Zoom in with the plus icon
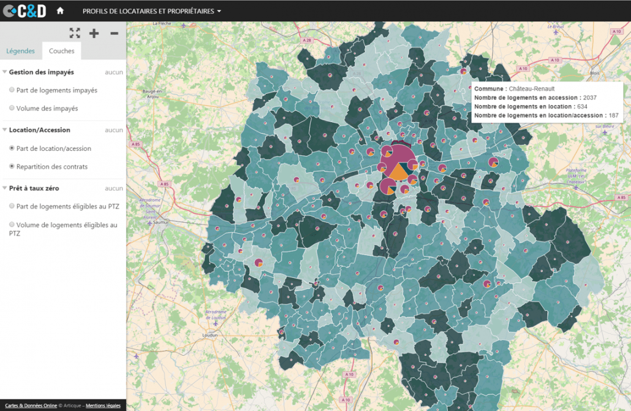The width and height of the screenshot is (631, 411). point(94,33)
